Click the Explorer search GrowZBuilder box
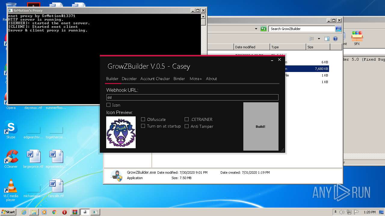 pyautogui.click(x=302, y=29)
